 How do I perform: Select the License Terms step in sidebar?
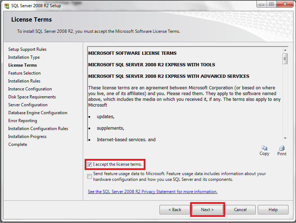point(22,65)
